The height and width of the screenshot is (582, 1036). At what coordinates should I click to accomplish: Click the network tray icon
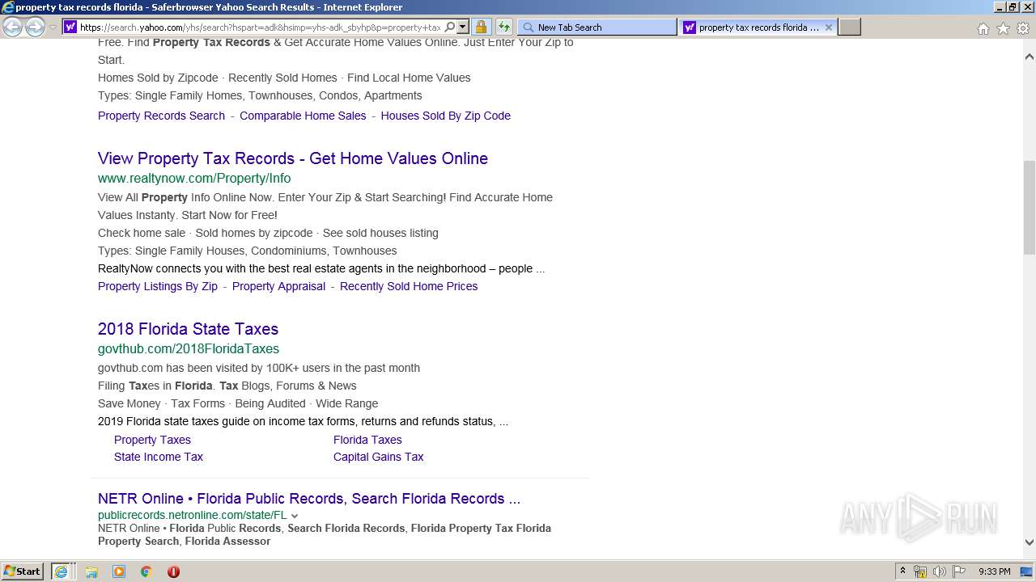(x=920, y=571)
